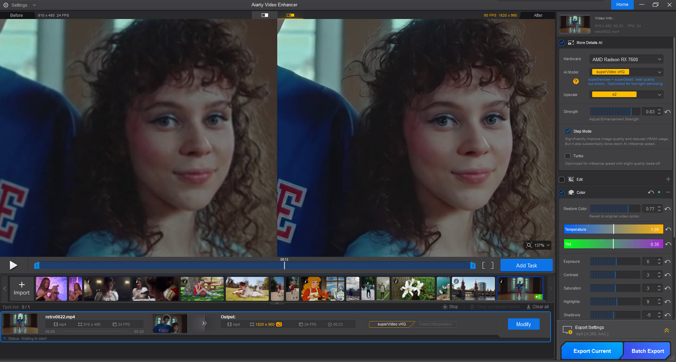676x362 pixels.
Task: Reset the Tint slider
Action: pyautogui.click(x=668, y=244)
